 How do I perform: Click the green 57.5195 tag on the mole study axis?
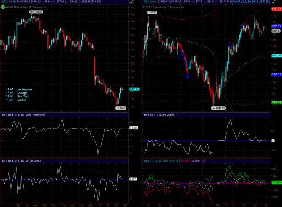pyautogui.click(x=276, y=182)
